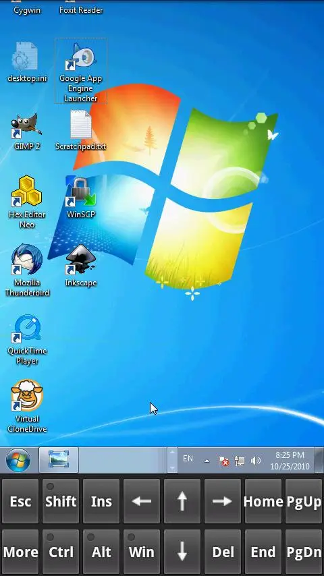Select the QuickTime Player shortcut
Image resolution: width=324 pixels, height=576 pixels.
click(x=27, y=340)
